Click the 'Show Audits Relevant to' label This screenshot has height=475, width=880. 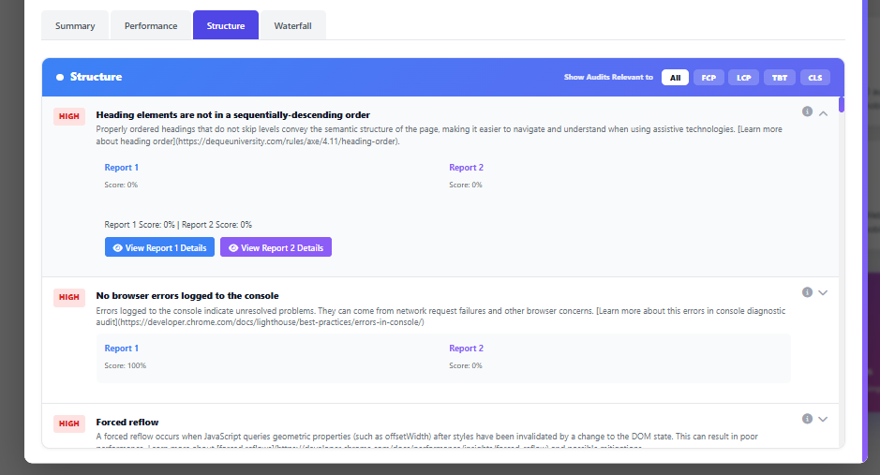click(x=608, y=78)
